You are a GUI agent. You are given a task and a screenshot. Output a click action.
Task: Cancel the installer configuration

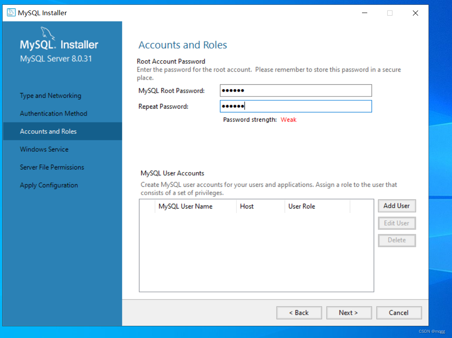pos(399,313)
